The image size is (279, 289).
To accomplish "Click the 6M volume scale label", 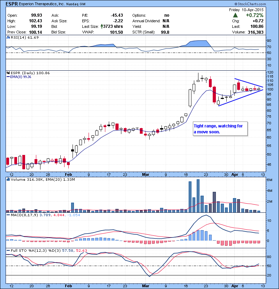I will coord(269,180).
